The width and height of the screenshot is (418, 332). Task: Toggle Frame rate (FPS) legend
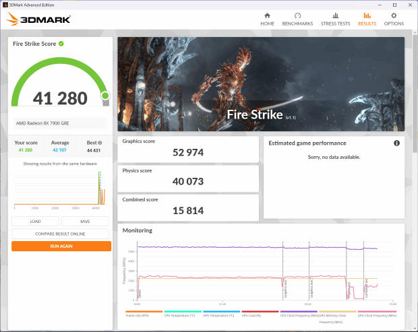(x=144, y=313)
